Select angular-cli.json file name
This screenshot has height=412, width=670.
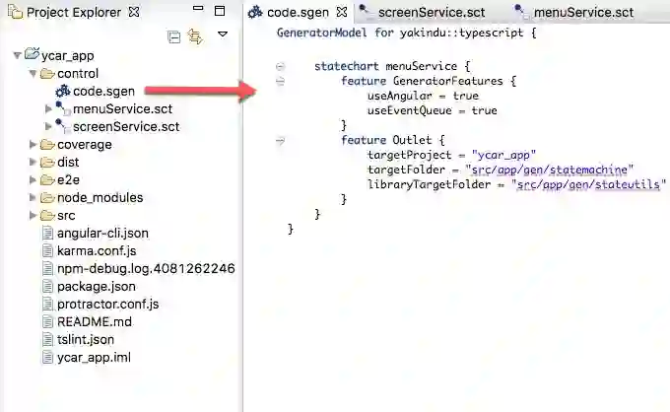tap(103, 234)
